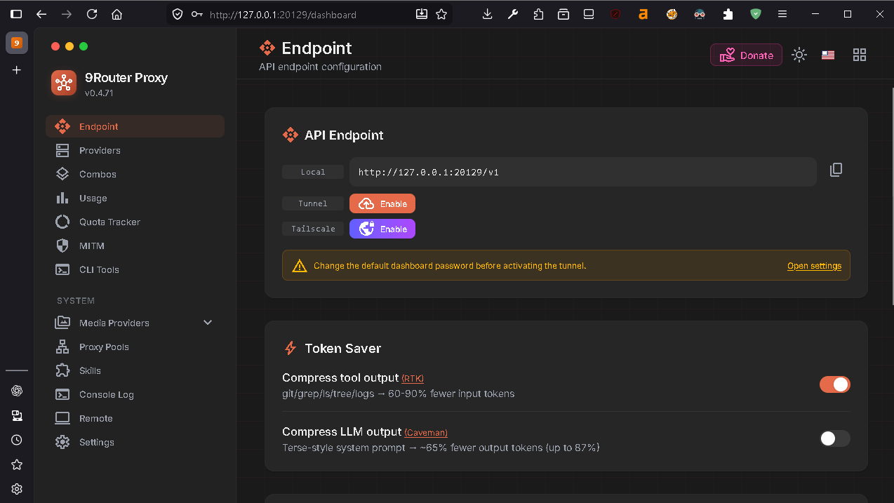The image size is (894, 503).
Task: Click the Donate button
Action: [746, 55]
